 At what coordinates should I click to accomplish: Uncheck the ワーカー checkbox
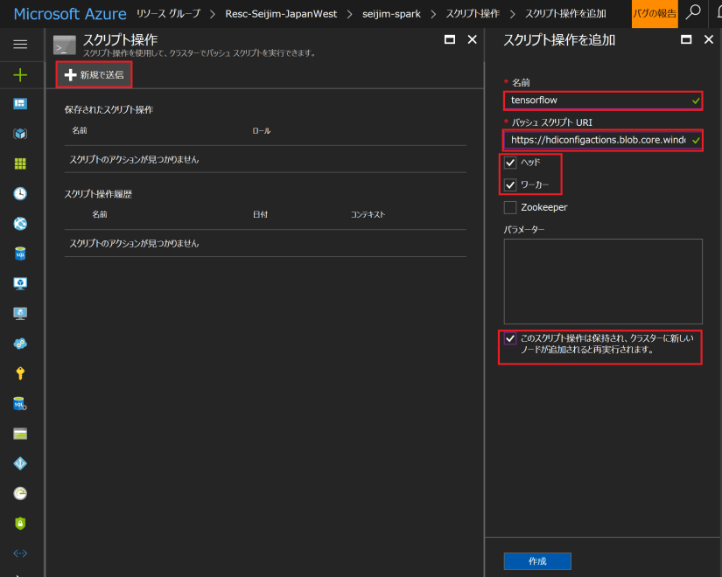coord(510,185)
